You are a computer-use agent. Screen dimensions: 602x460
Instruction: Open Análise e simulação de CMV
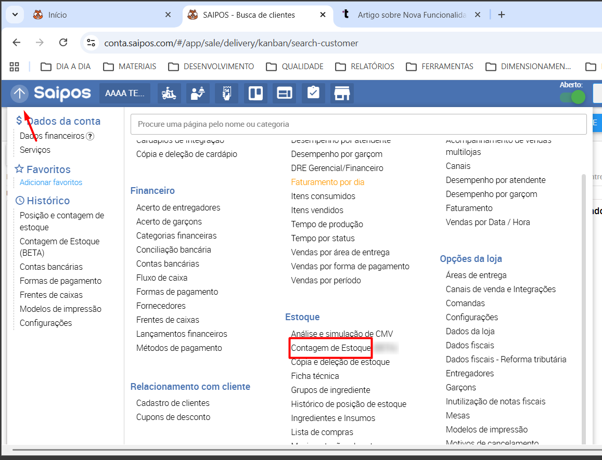coord(342,334)
